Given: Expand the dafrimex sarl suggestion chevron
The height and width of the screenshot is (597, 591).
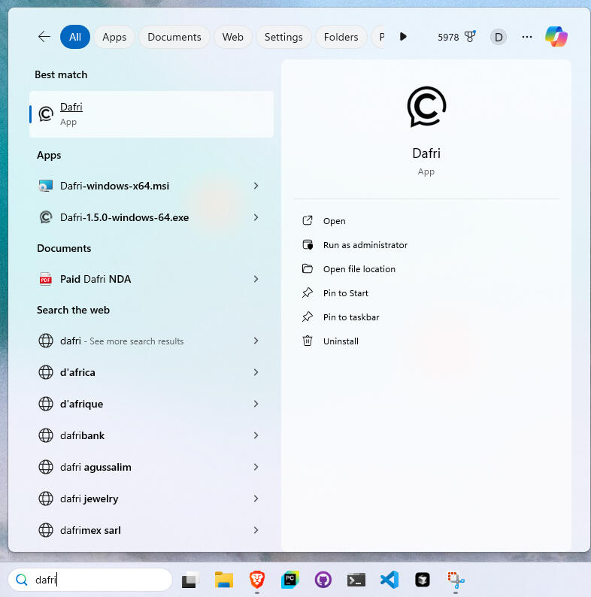Looking at the screenshot, I should pyautogui.click(x=256, y=530).
